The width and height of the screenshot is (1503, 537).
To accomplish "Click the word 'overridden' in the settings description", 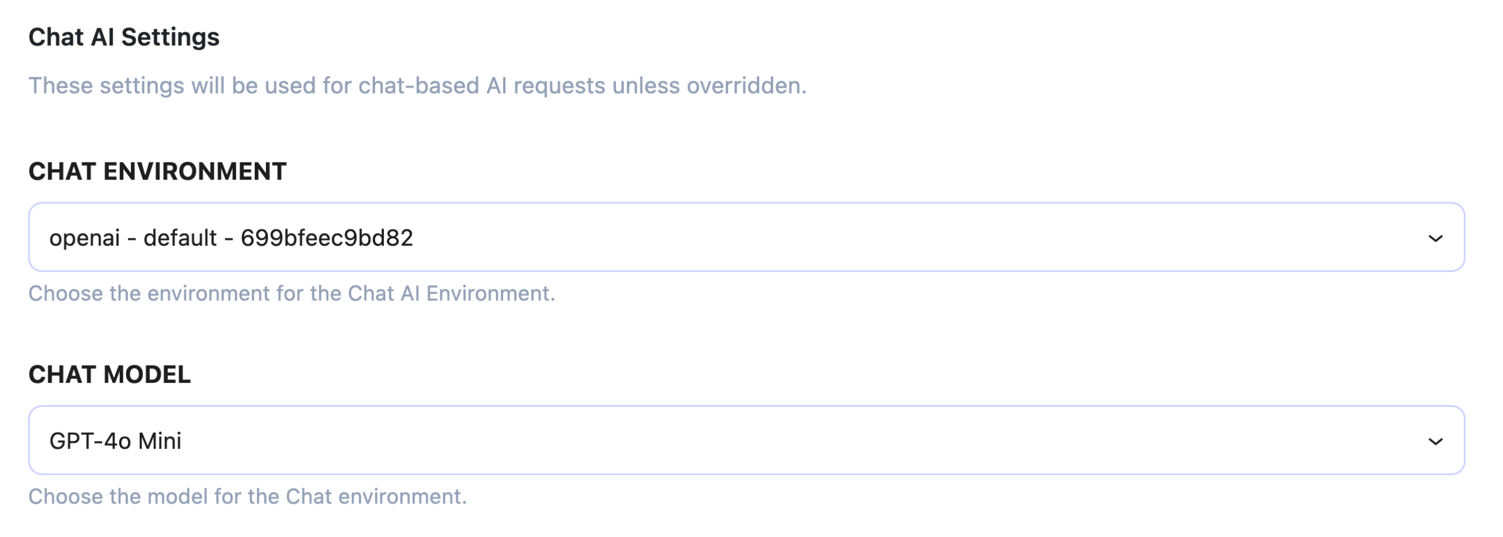I will (746, 86).
